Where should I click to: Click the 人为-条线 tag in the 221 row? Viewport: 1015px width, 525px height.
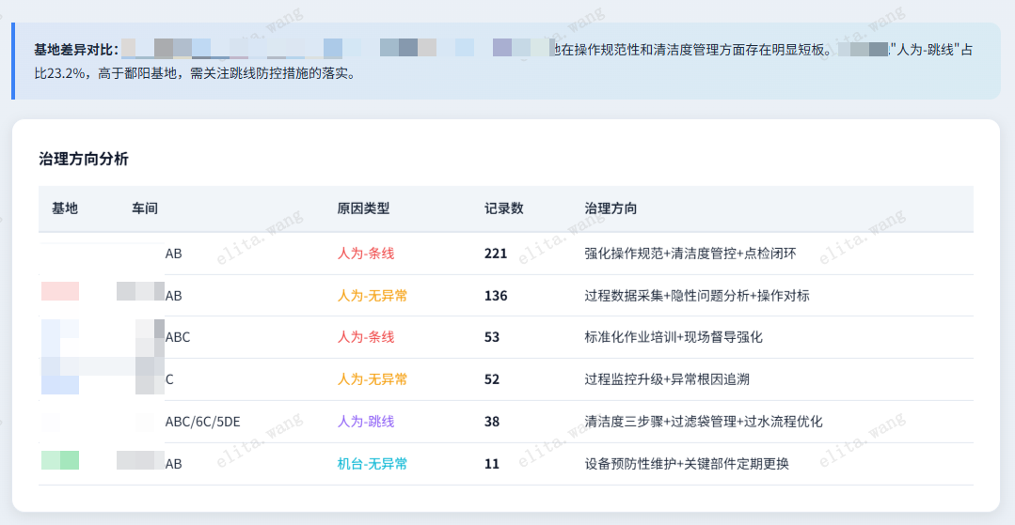tap(366, 254)
